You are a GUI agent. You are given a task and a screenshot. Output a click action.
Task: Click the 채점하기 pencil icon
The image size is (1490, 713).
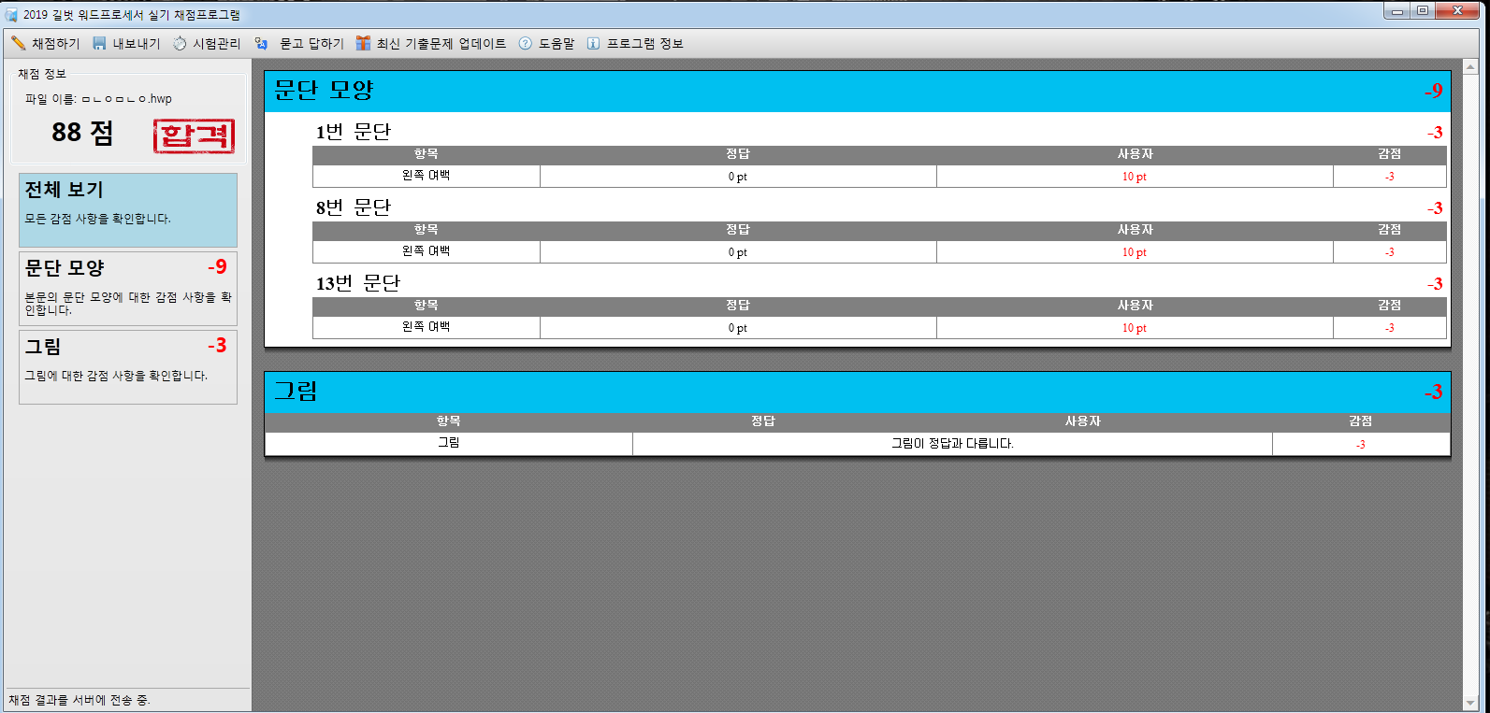click(18, 43)
